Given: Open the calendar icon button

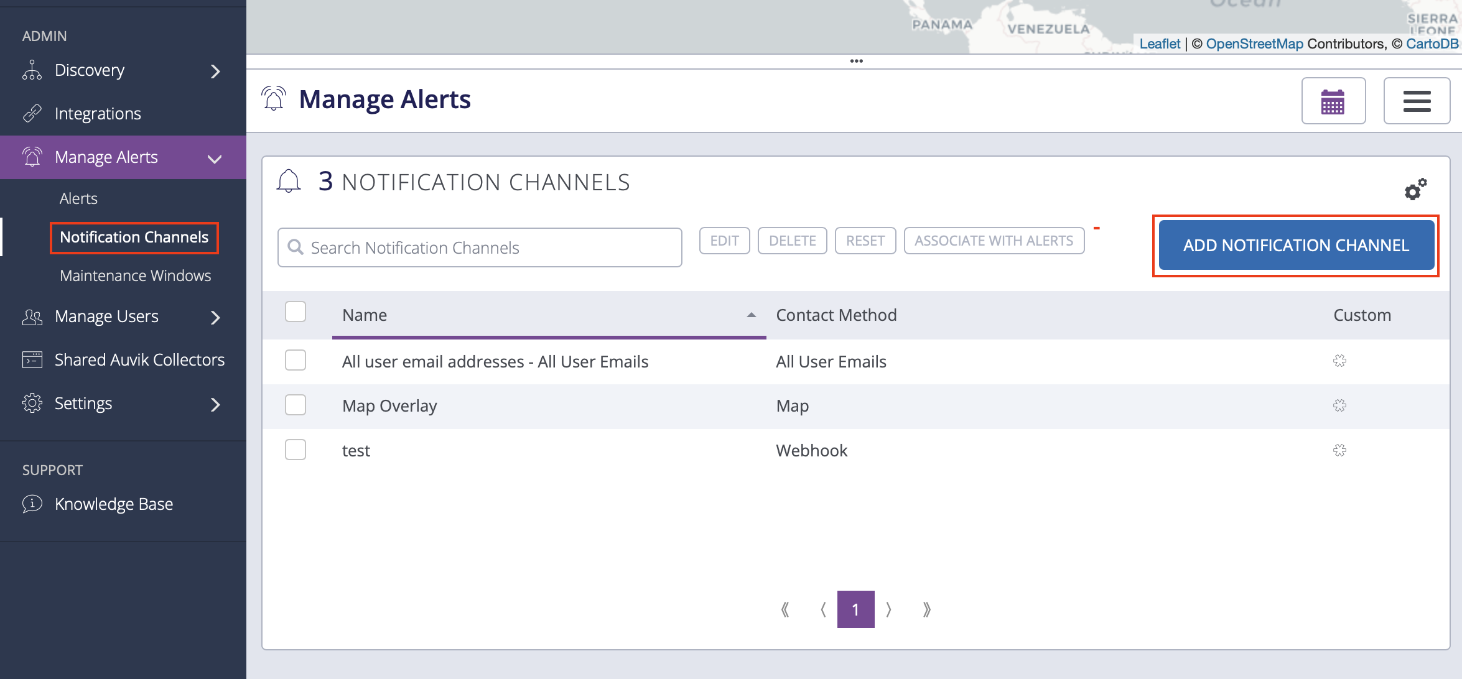Looking at the screenshot, I should (1333, 101).
